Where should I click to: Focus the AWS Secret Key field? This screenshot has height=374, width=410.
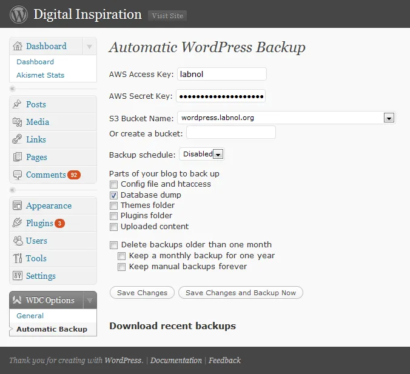221,96
